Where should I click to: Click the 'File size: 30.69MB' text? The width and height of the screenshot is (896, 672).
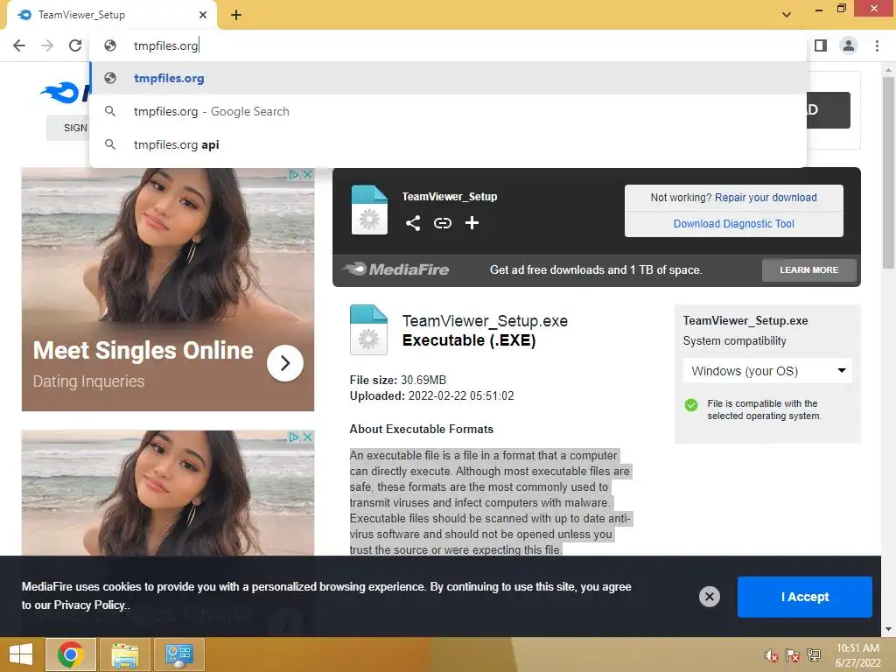click(398, 380)
